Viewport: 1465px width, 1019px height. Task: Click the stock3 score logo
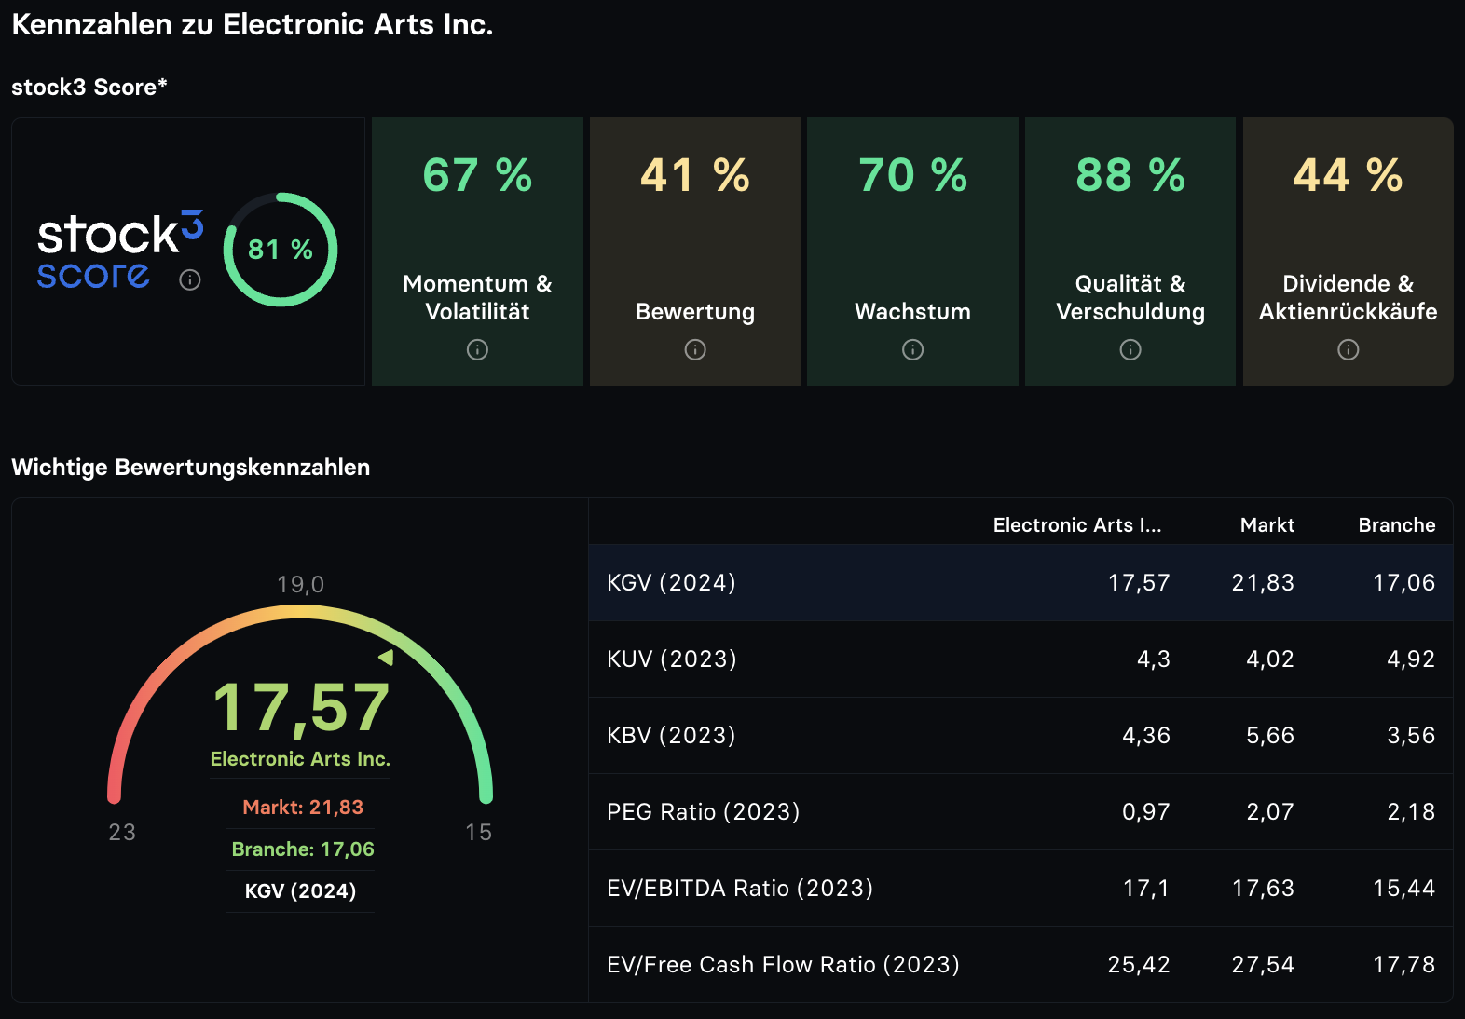tap(119, 250)
